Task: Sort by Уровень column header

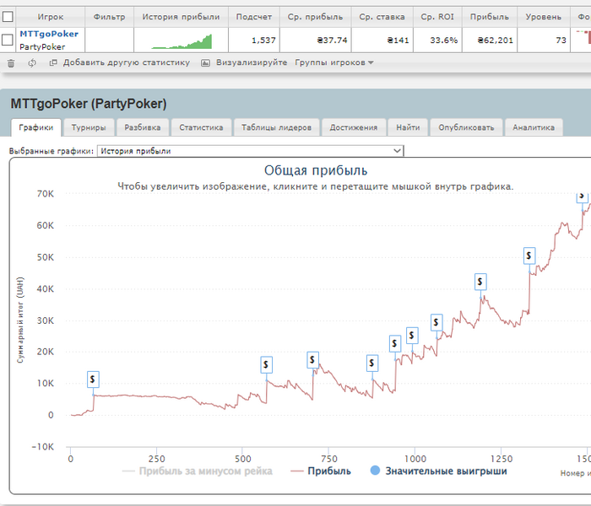Action: point(544,17)
